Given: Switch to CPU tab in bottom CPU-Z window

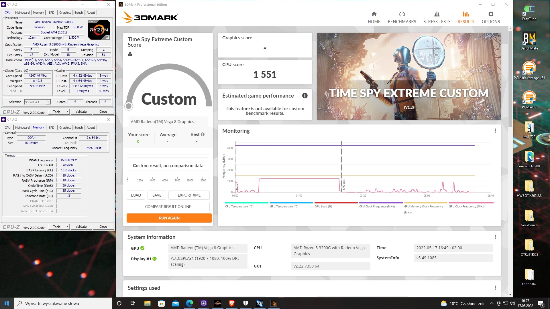Looking at the screenshot, I should pyautogui.click(x=7, y=128).
